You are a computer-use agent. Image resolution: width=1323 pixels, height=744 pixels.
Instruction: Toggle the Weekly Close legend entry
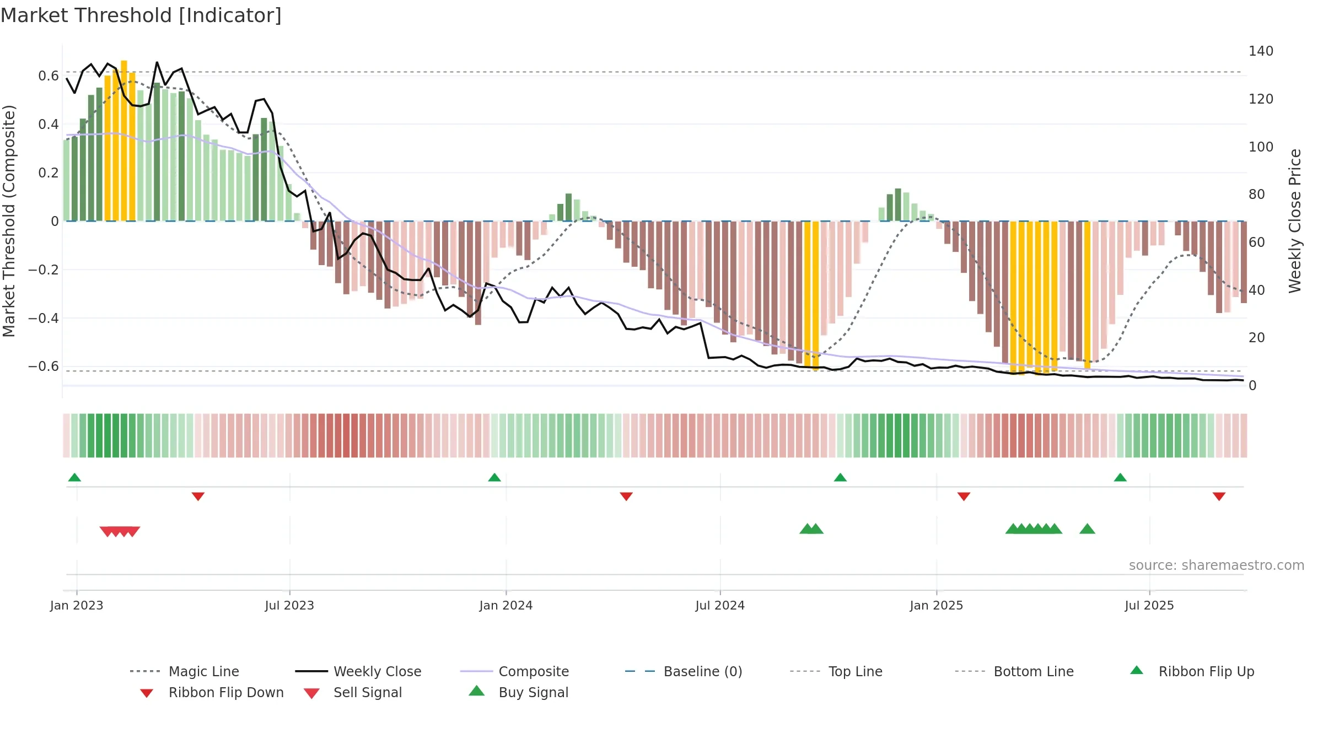[358, 671]
